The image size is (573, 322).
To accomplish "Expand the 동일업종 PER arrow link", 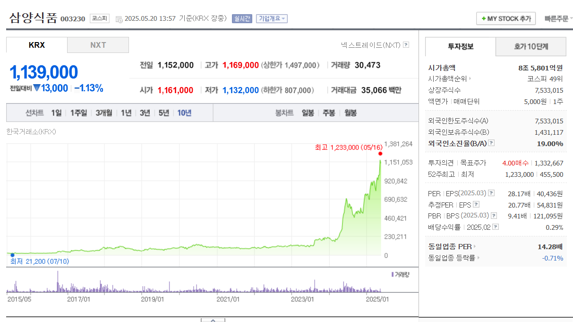I will [474, 246].
